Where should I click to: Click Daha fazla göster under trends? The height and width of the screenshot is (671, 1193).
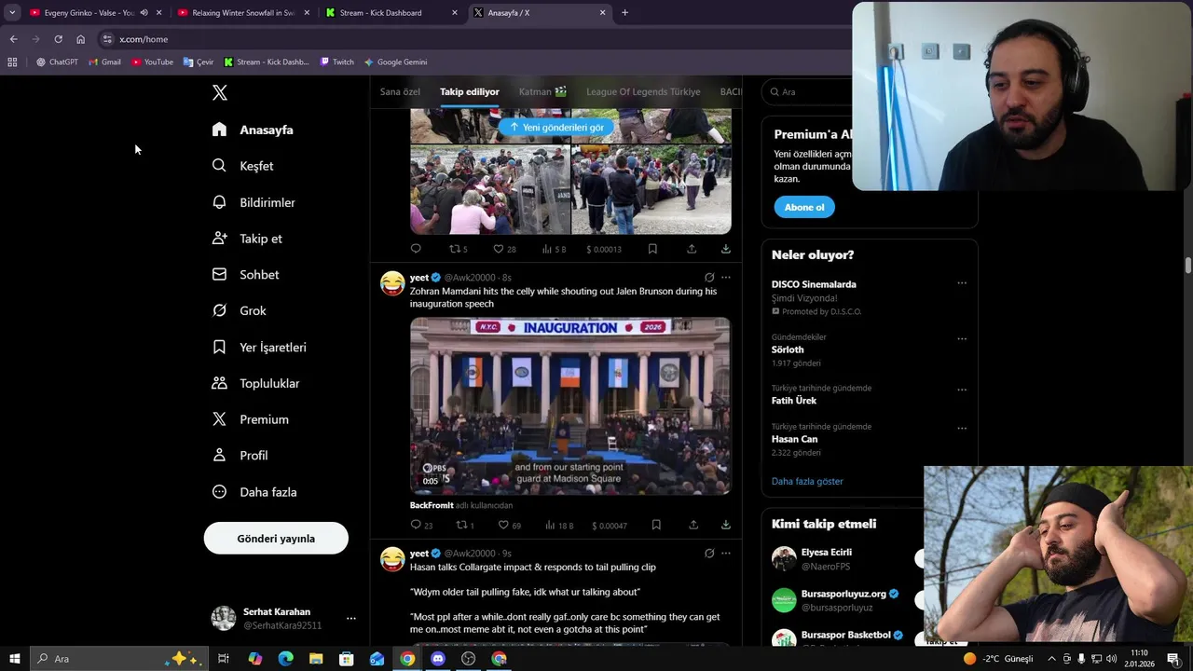pos(807,481)
